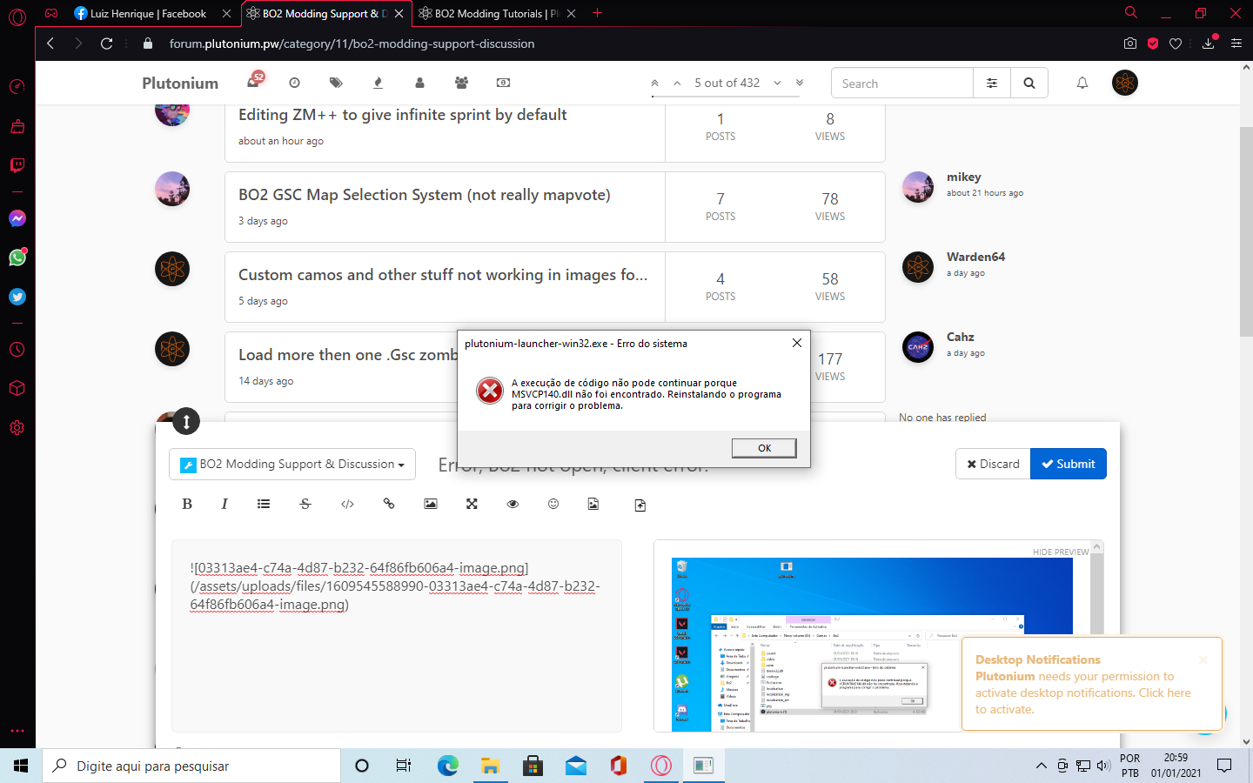Open topic Editing ZM++ infinite sprint
The image size is (1253, 783).
[403, 115]
